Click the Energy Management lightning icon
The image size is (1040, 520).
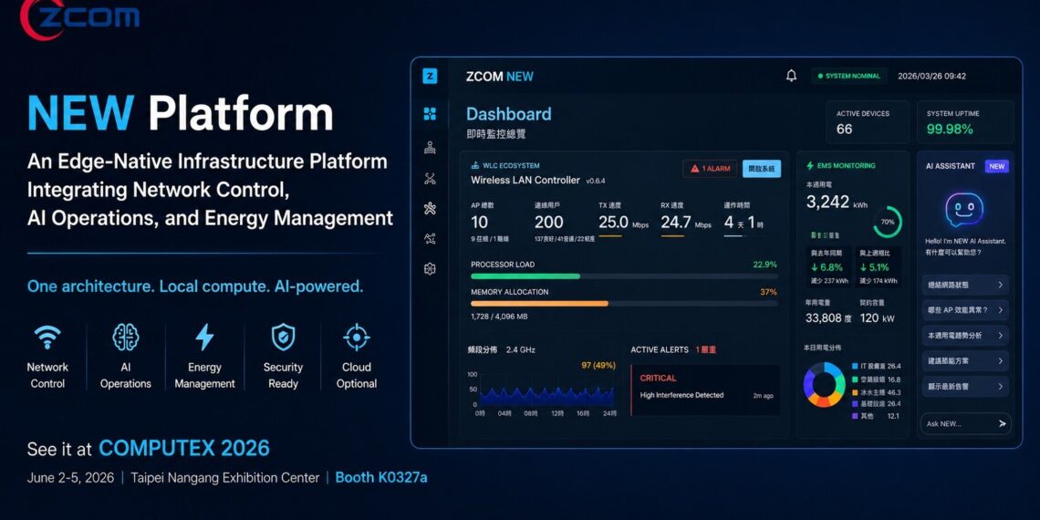pyautogui.click(x=204, y=337)
